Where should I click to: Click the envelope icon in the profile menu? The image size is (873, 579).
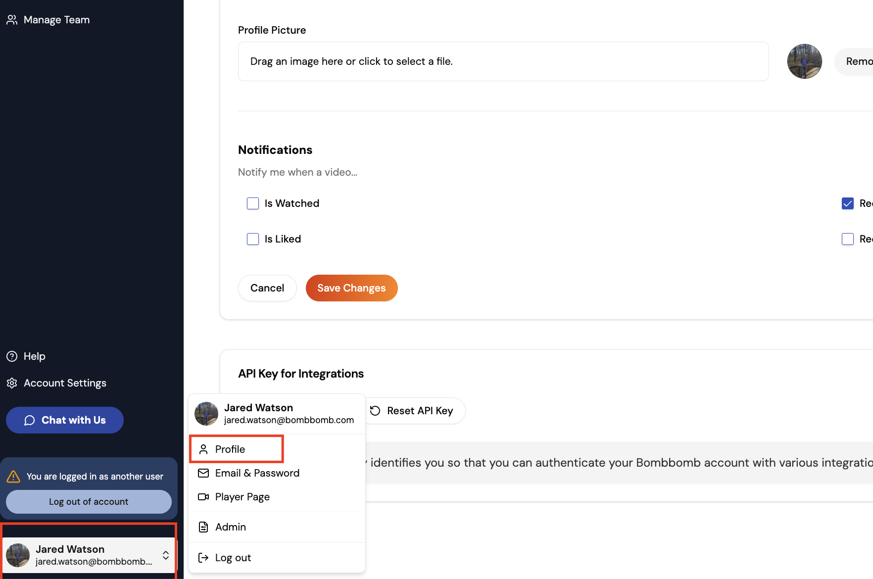pyautogui.click(x=203, y=473)
